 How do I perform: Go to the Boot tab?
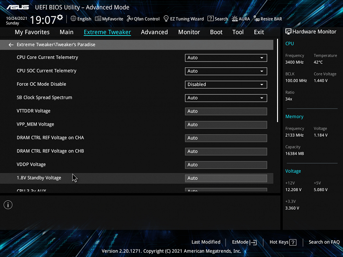point(216,32)
